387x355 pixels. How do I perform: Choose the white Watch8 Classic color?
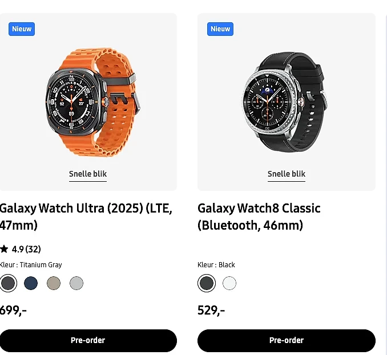[x=229, y=283]
